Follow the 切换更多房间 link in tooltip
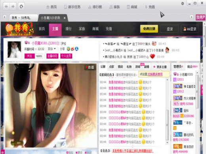The image size is (206, 154). point(155,74)
